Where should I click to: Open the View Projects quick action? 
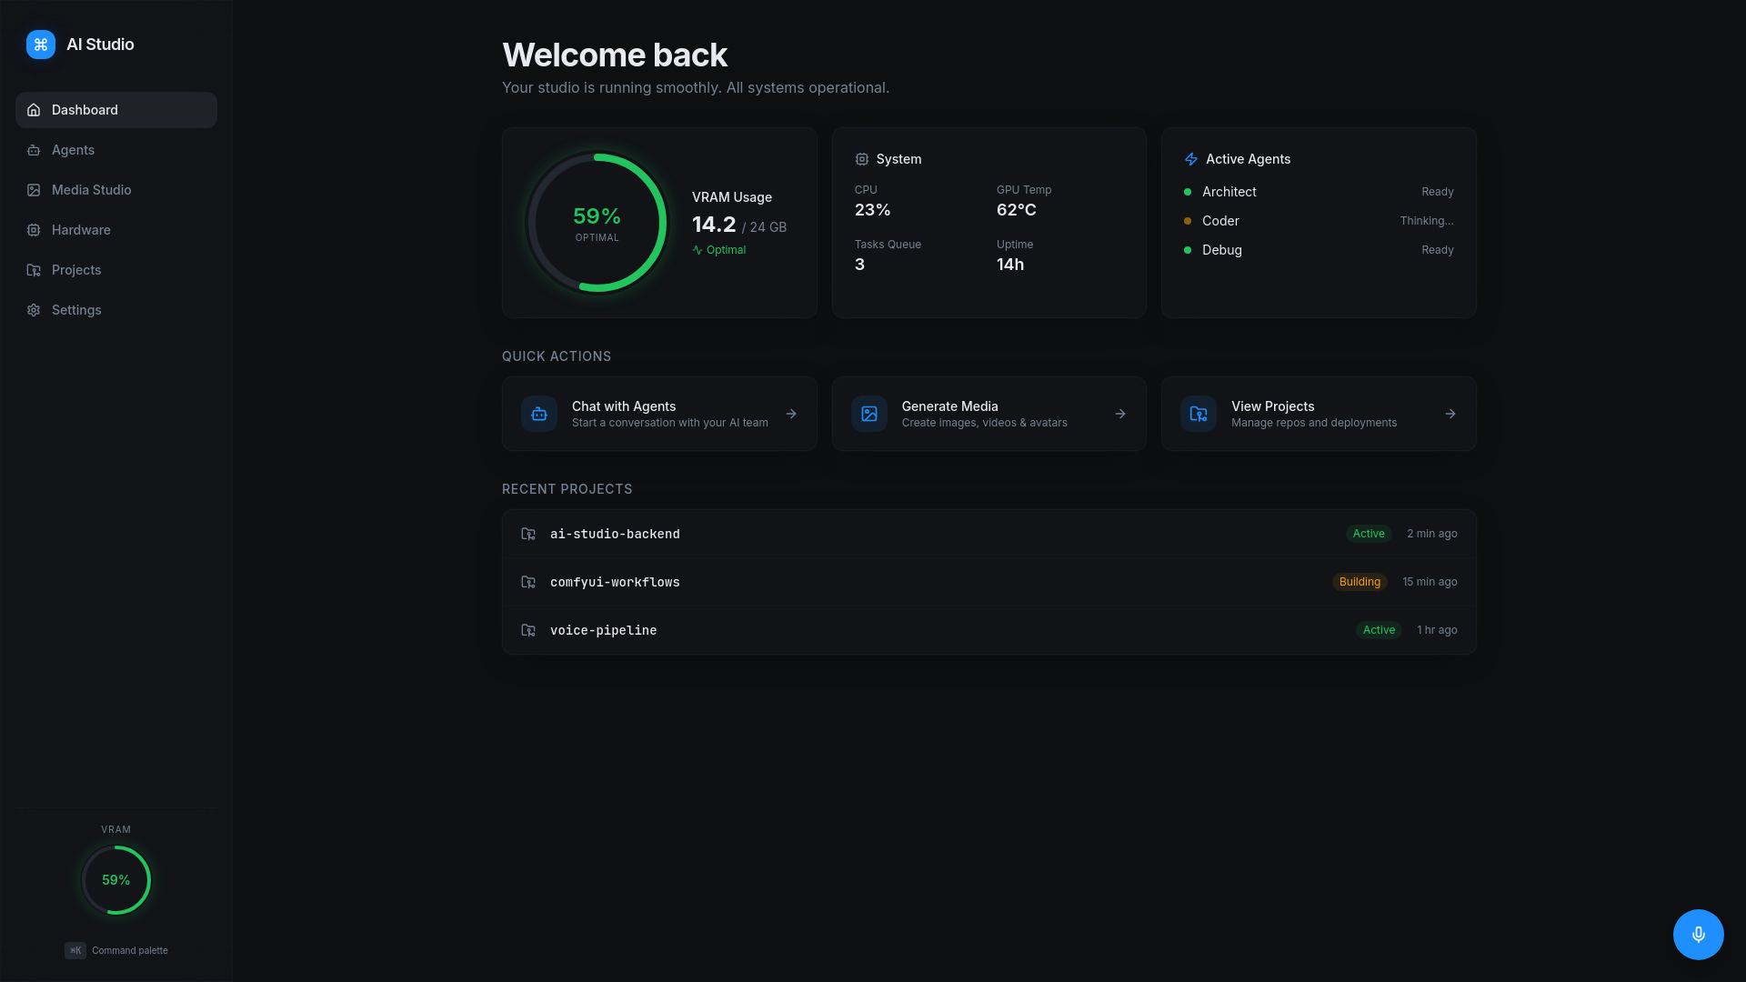click(1319, 414)
